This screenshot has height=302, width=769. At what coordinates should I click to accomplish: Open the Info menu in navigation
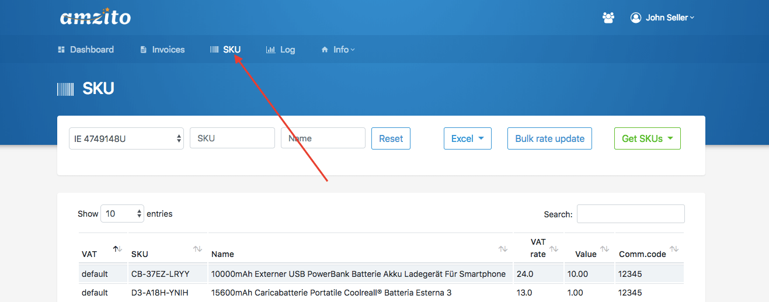coord(338,50)
